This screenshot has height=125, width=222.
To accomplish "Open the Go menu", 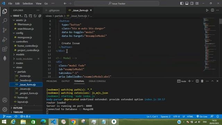I will [46, 3].
